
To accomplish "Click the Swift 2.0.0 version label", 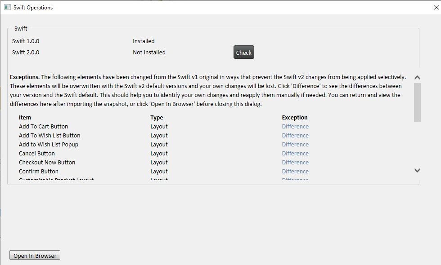I will [x=26, y=53].
